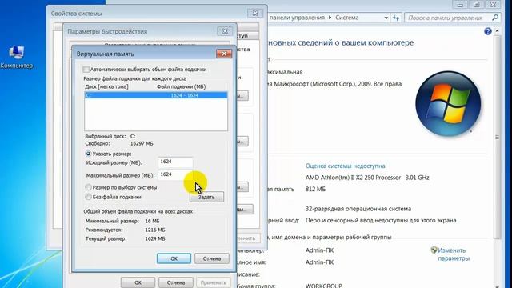Open the Компьютер desktop icon
The width and height of the screenshot is (512, 288).
(16, 57)
